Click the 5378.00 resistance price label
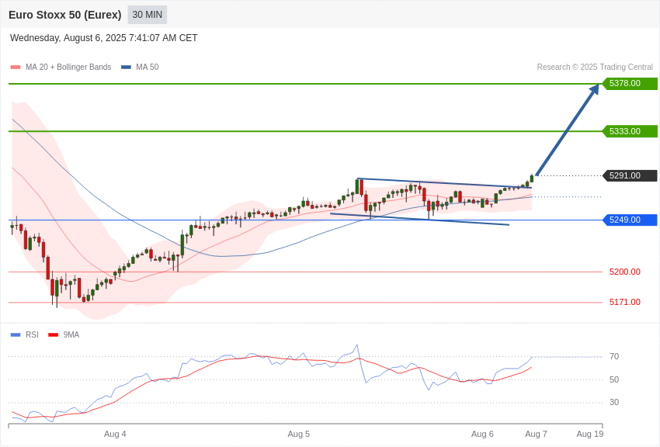The width and height of the screenshot is (660, 447). click(x=630, y=83)
